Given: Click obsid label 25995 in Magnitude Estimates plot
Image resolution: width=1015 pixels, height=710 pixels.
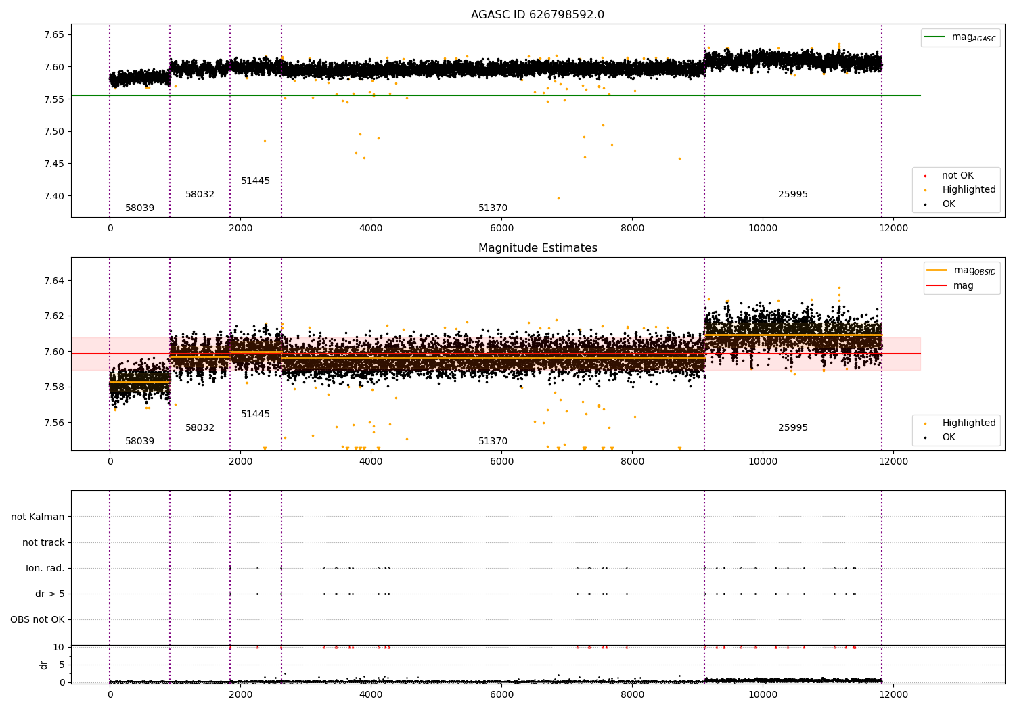Looking at the screenshot, I should click(793, 428).
